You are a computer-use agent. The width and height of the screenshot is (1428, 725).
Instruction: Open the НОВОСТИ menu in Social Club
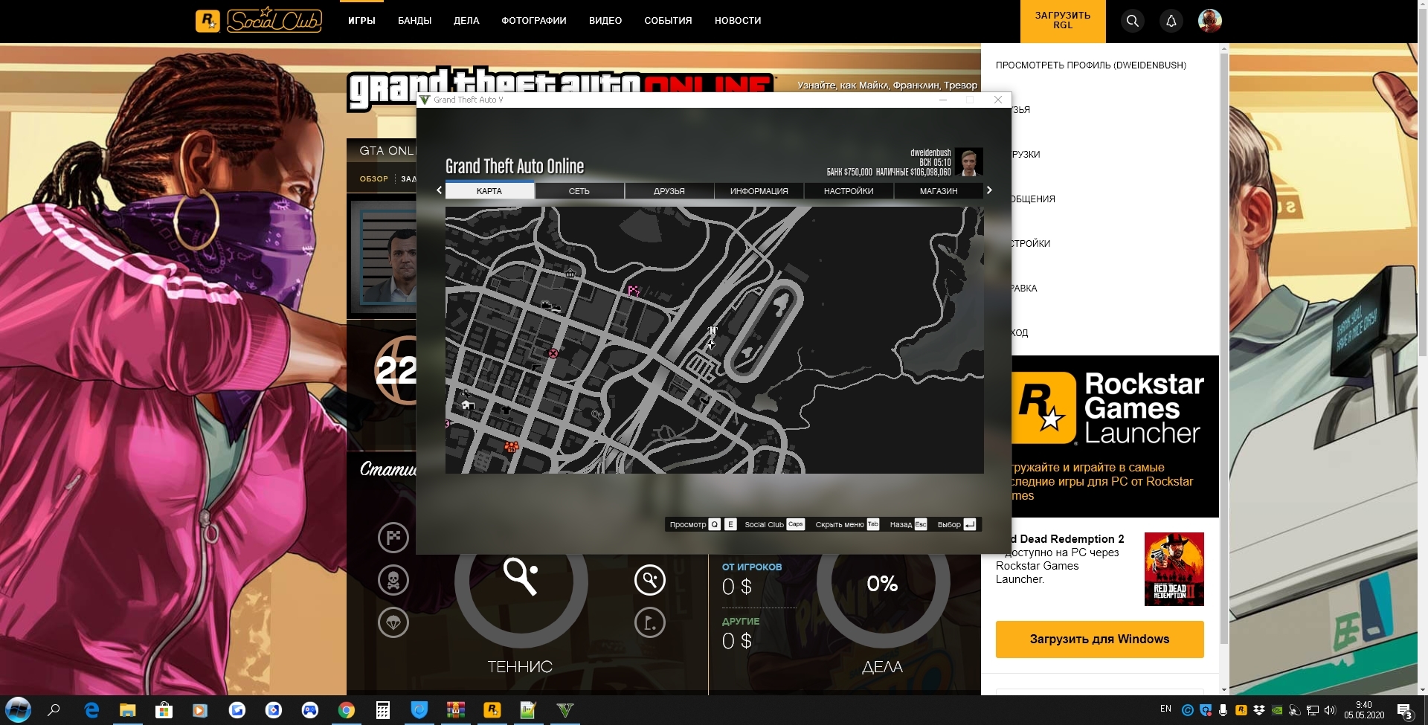[738, 21]
